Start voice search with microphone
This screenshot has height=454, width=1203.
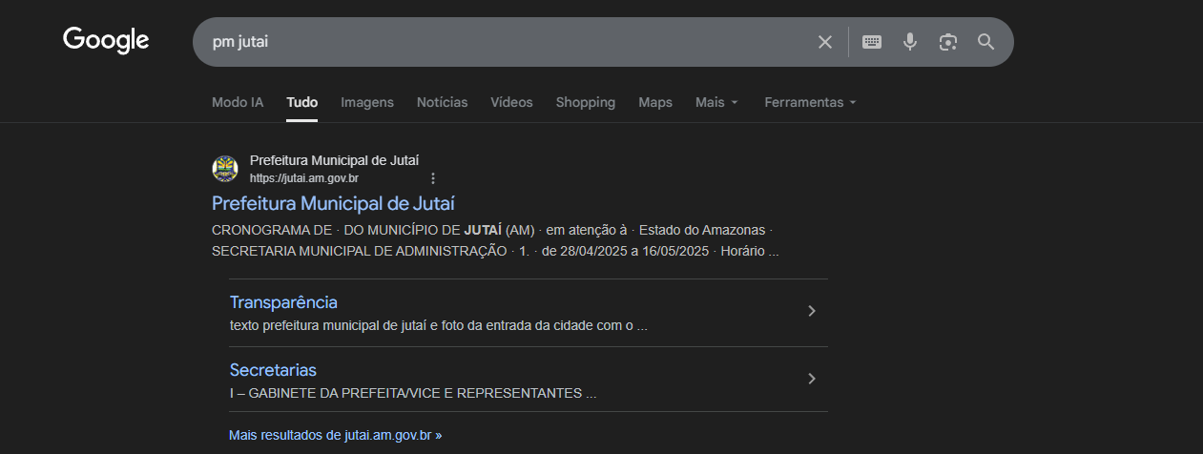(x=910, y=42)
